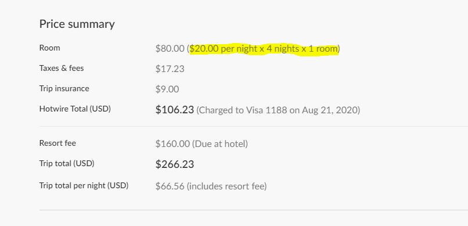Select the Trip total per night label

pyautogui.click(x=84, y=186)
